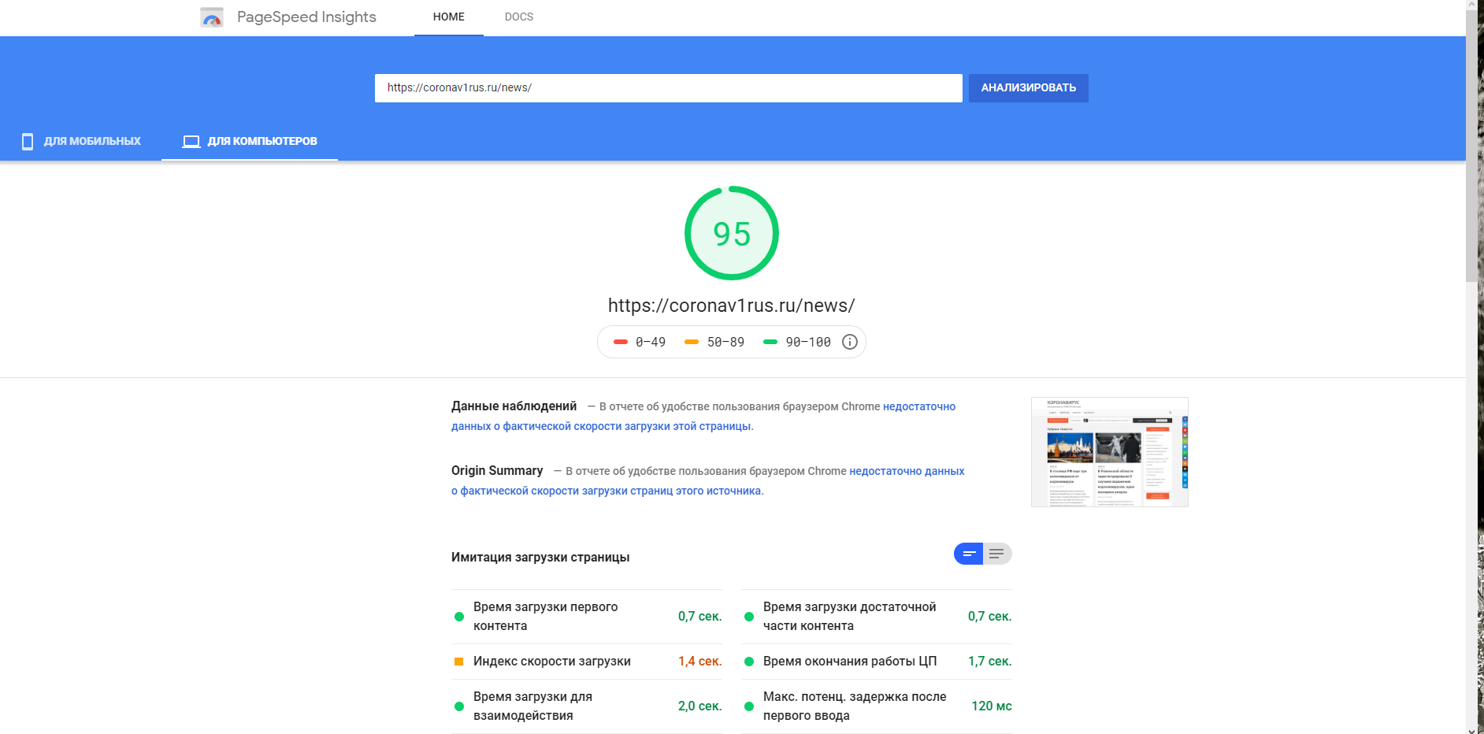Open the score range info icon
The image size is (1484, 734).
[850, 342]
